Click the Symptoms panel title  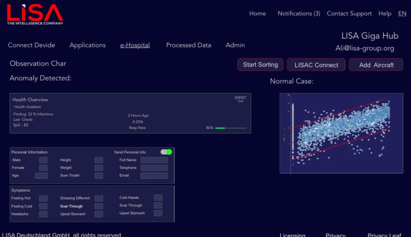[20, 190]
